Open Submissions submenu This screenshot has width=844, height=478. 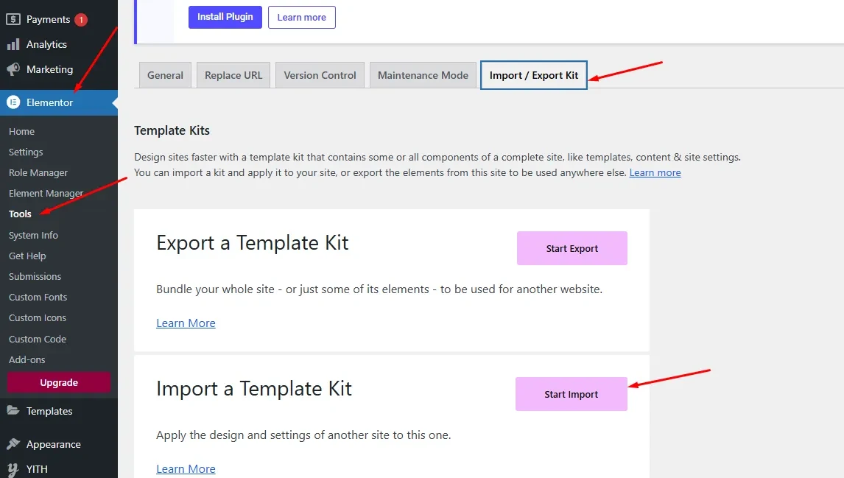pyautogui.click(x=35, y=276)
